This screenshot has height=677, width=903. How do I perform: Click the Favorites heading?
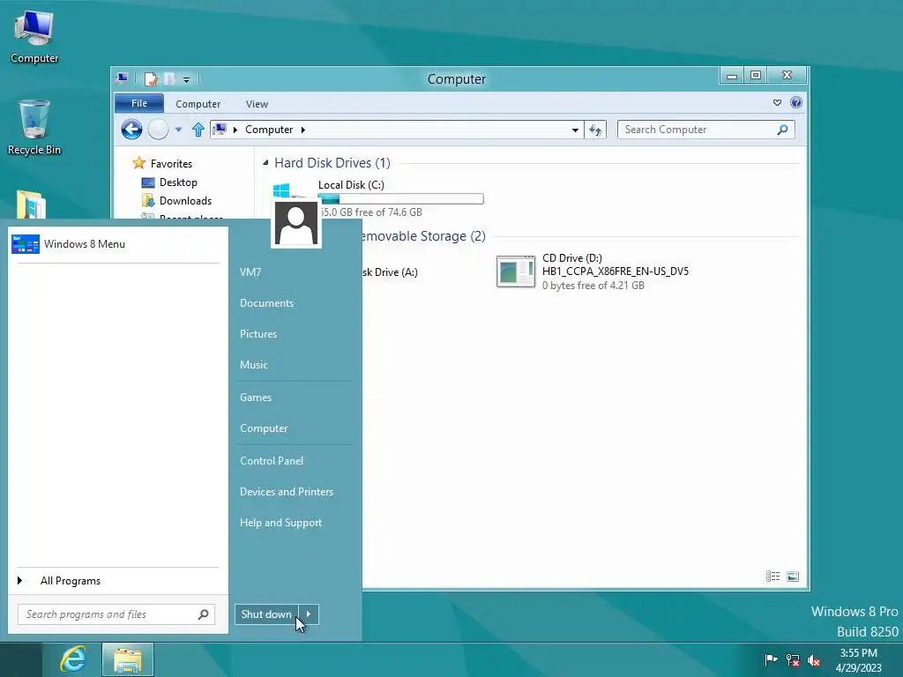coord(171,163)
